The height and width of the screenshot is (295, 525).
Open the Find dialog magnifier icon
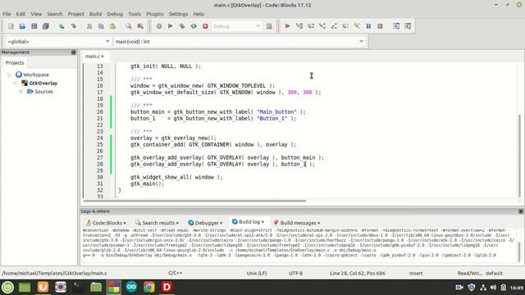coord(129,26)
